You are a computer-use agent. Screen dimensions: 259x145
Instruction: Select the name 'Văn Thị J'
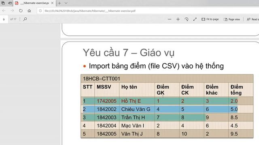click(x=132, y=134)
